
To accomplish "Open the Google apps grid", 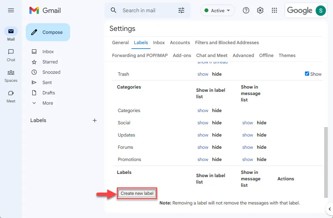I will coord(274,10).
